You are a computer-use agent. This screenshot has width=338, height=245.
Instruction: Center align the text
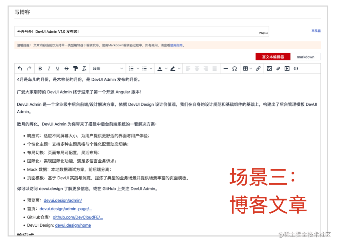point(197,69)
